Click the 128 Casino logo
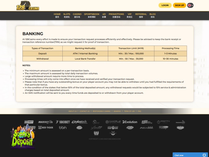This screenshot has height=157, width=209. [27, 6]
